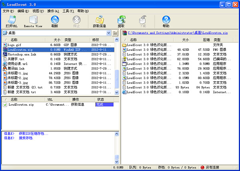Sort the queue by URL column
This screenshot has height=171, width=240.
[x=57, y=99]
